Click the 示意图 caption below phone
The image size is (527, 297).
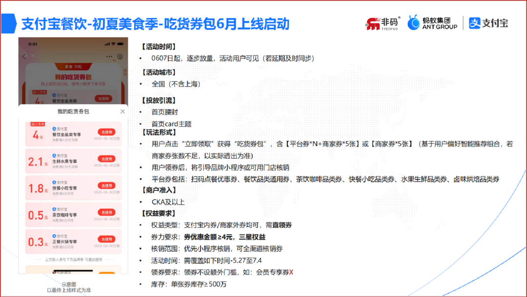tap(69, 284)
